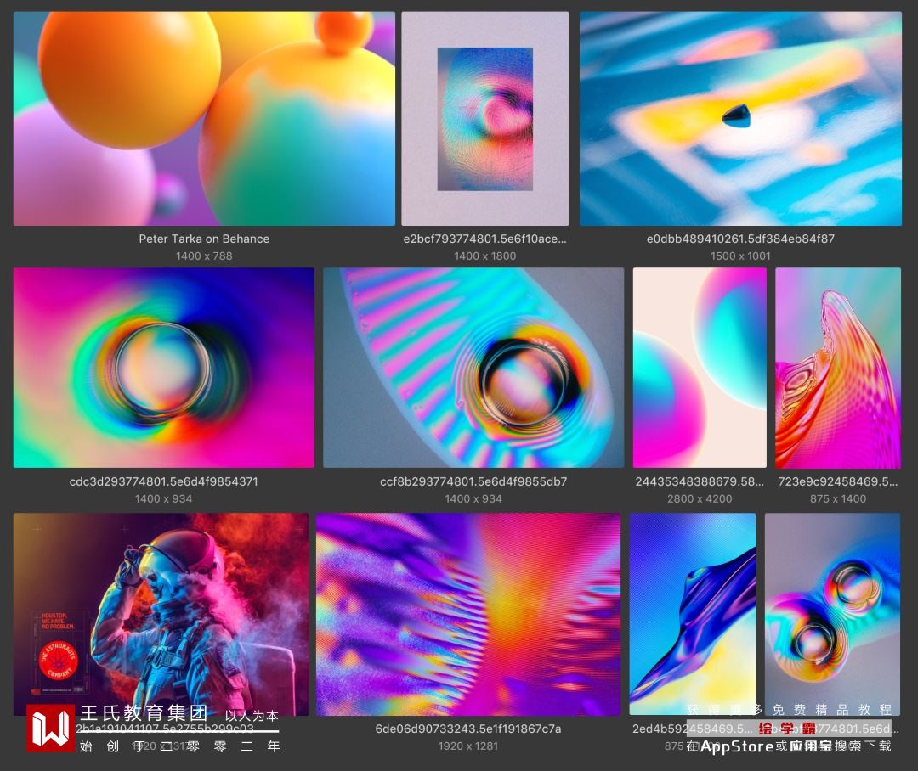
Task: Click the filename 'ccf8b293774801.5e6d4f9855db7'
Action: click(473, 481)
